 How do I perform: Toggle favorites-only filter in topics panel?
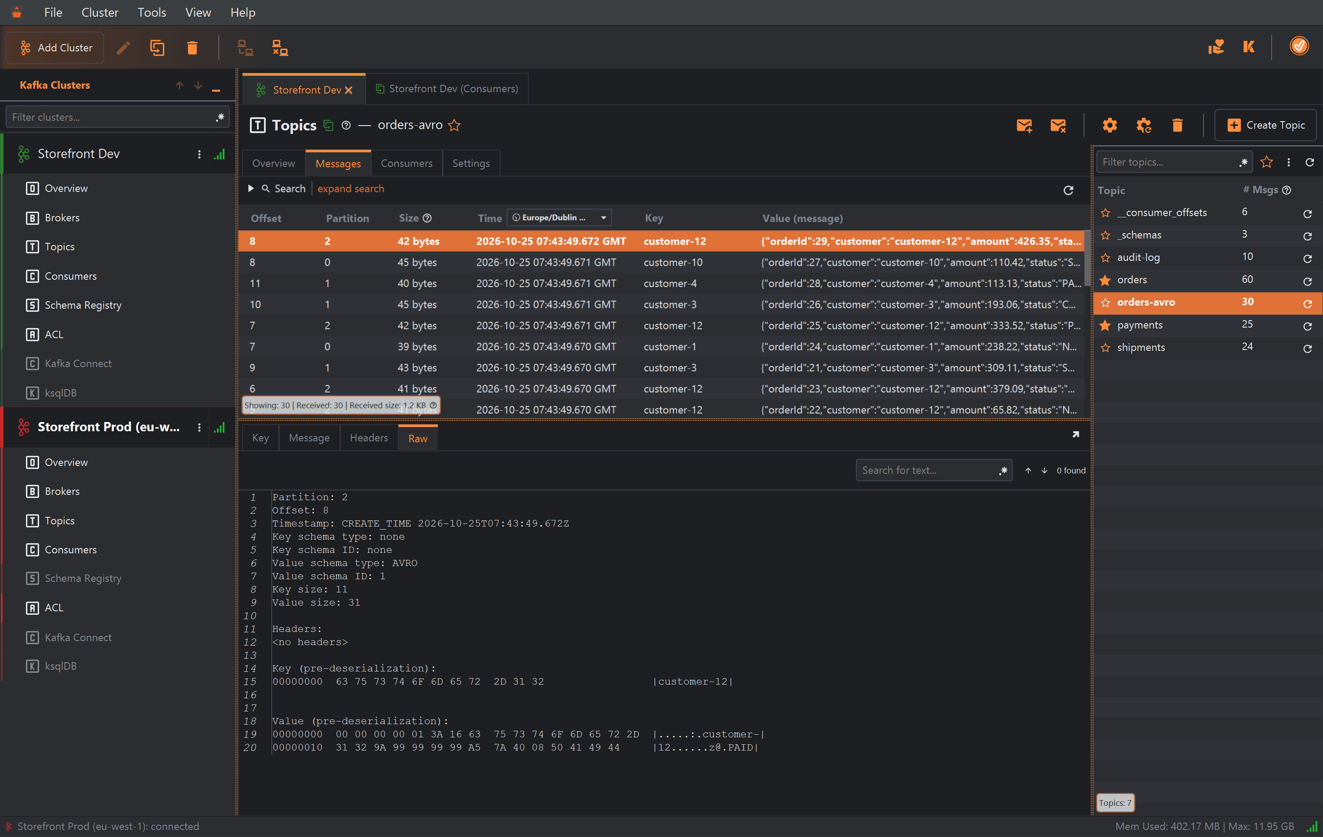[1266, 162]
